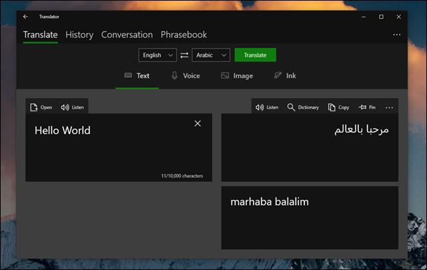This screenshot has width=427, height=270.
Task: Select Image input mode
Action: coord(237,76)
